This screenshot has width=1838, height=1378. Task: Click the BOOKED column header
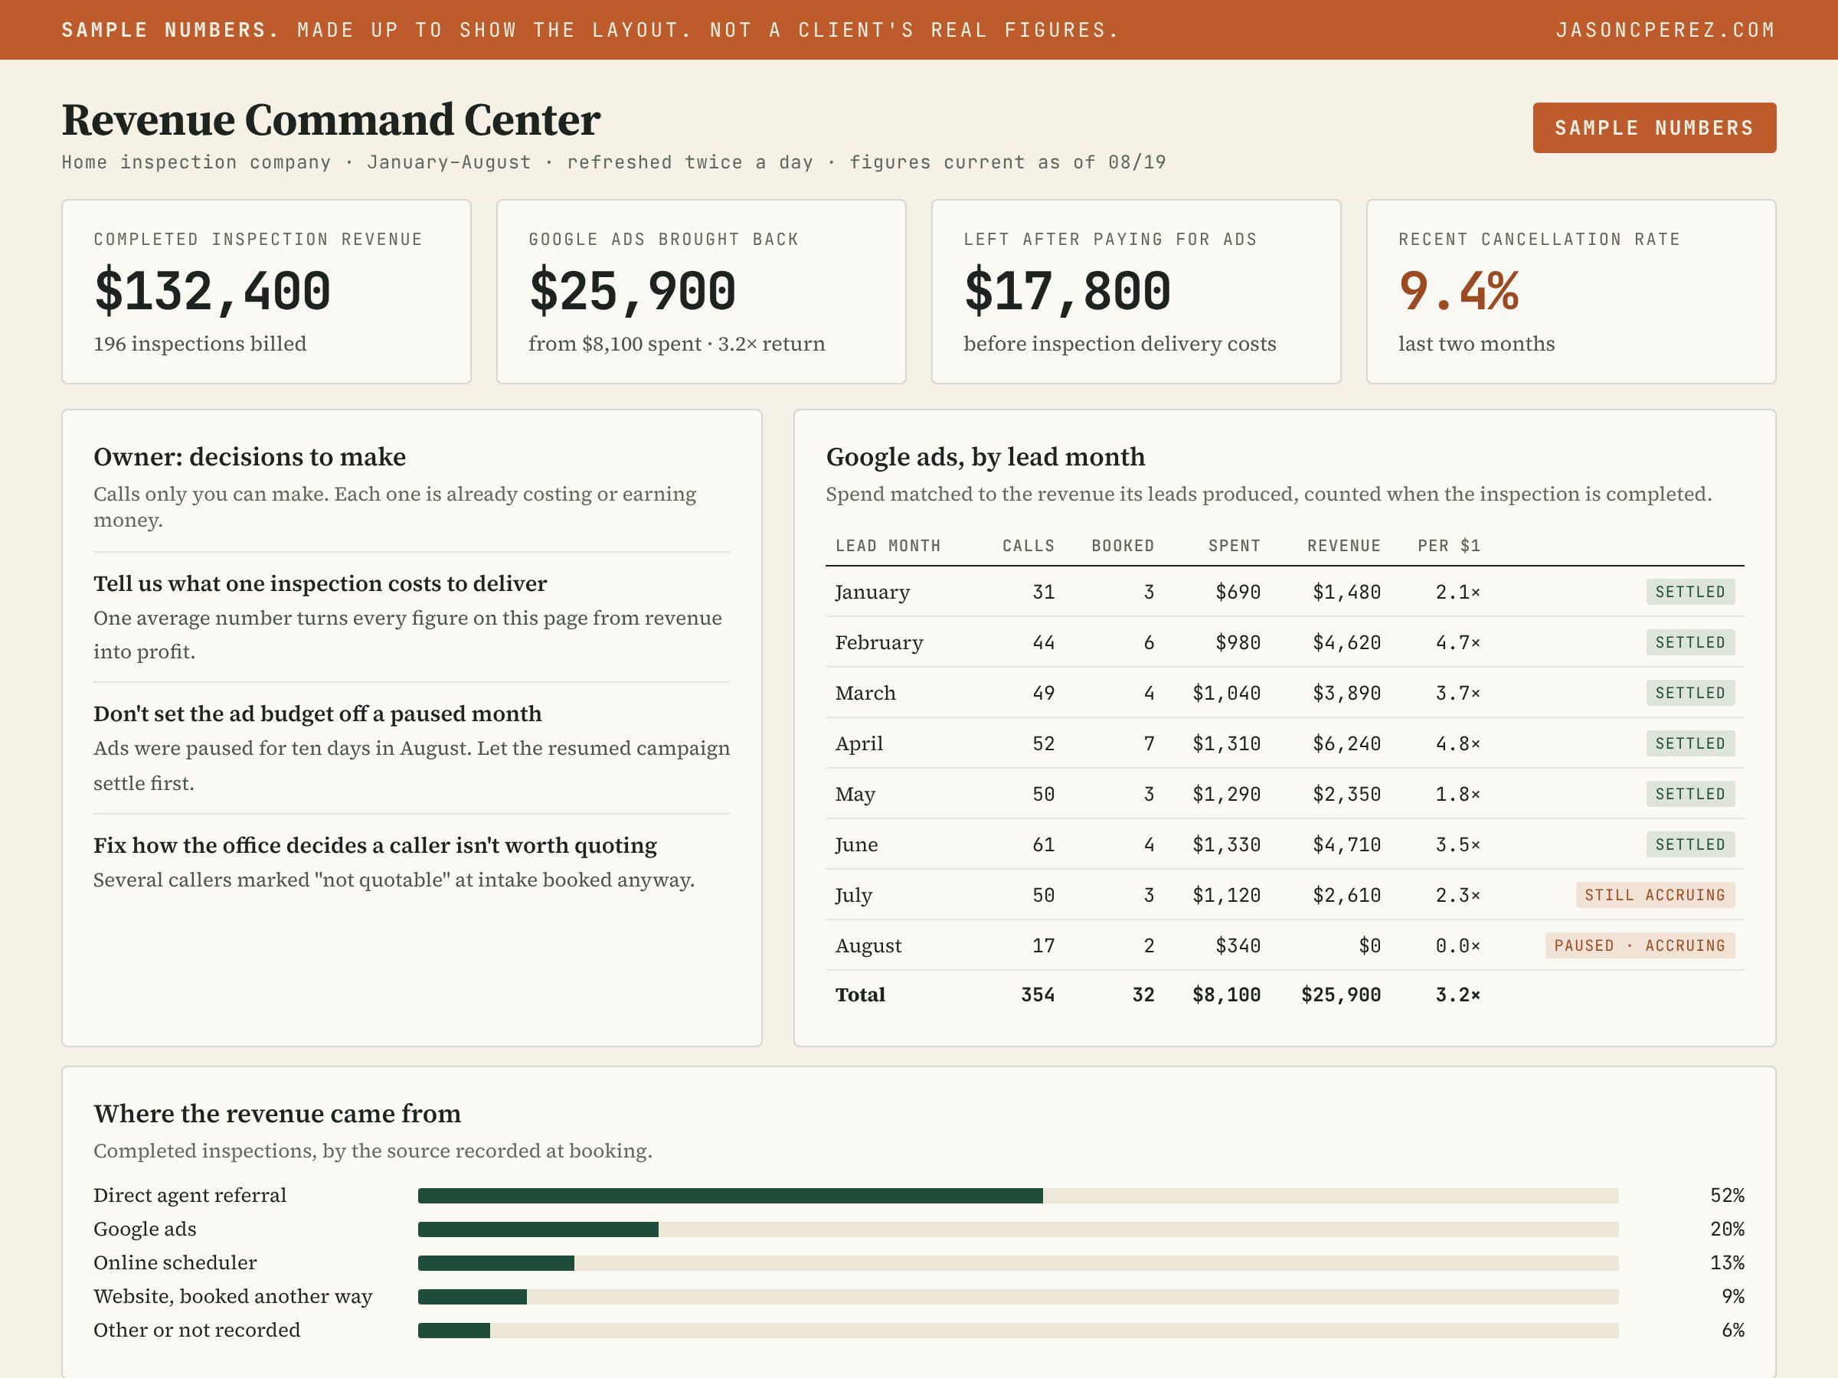[1123, 546]
